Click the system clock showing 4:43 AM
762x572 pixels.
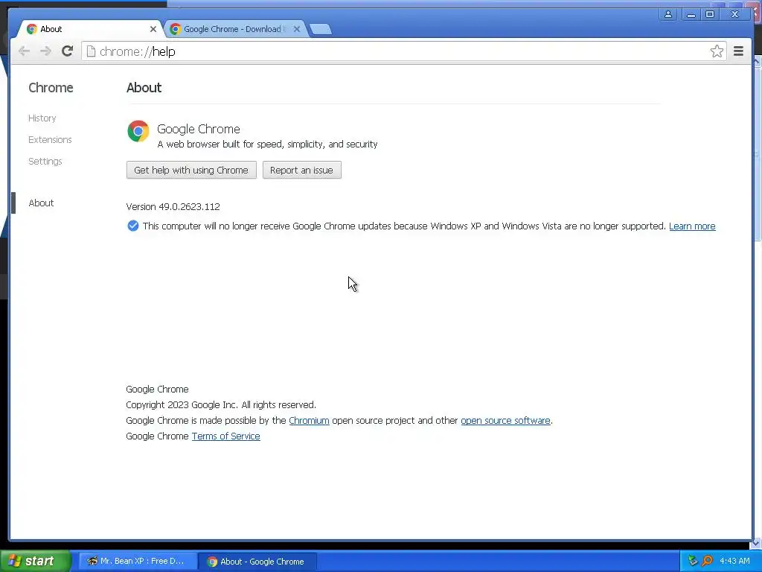(734, 562)
